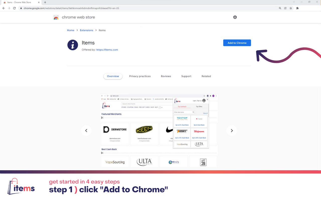Open Extensions breadcrumb link
The image size is (321, 200).
(87, 30)
